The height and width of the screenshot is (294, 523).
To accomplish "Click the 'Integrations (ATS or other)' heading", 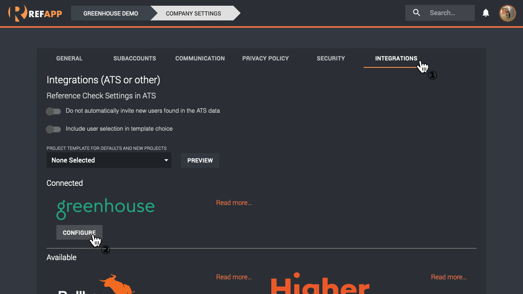I will (103, 80).
